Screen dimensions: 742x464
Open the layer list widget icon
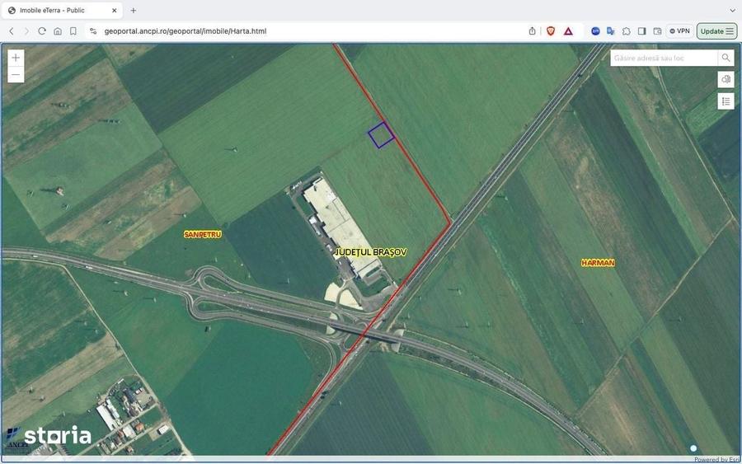726,101
